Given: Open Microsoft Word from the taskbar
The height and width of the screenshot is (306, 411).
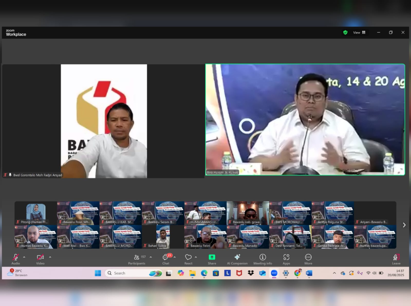Looking at the screenshot, I should (x=309, y=273).
